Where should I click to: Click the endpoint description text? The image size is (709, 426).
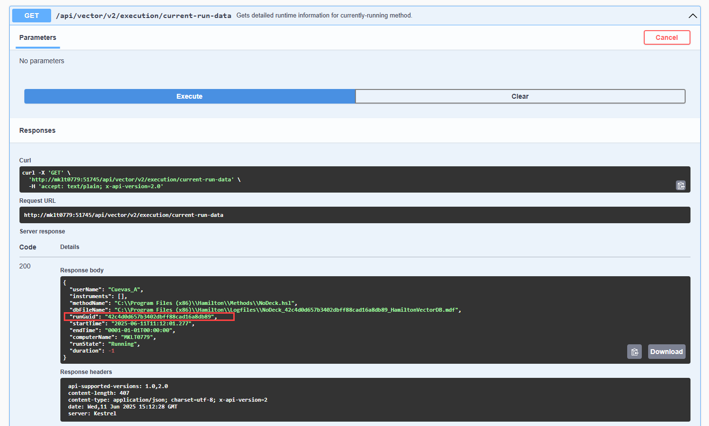[x=324, y=16]
